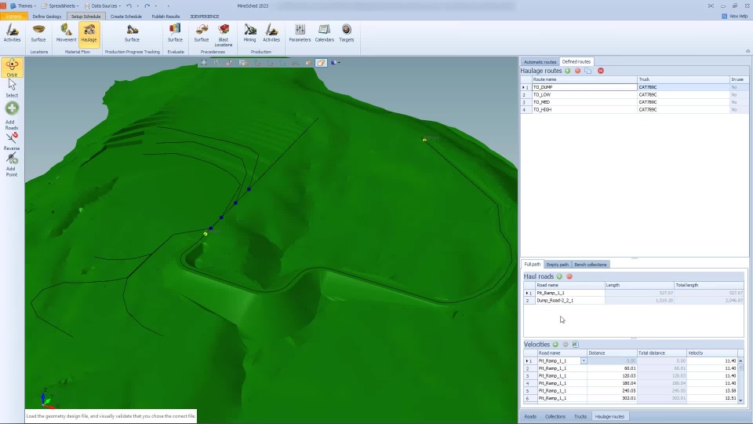Click the 60.01 distance cell
Screen dimensions: 753x424
pos(612,368)
